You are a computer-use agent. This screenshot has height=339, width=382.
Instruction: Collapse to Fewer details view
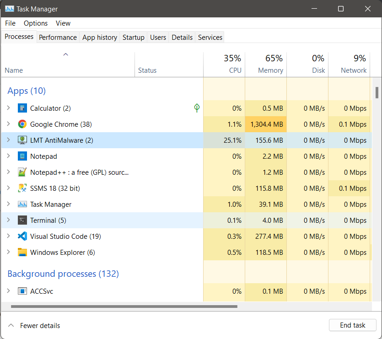coord(34,326)
